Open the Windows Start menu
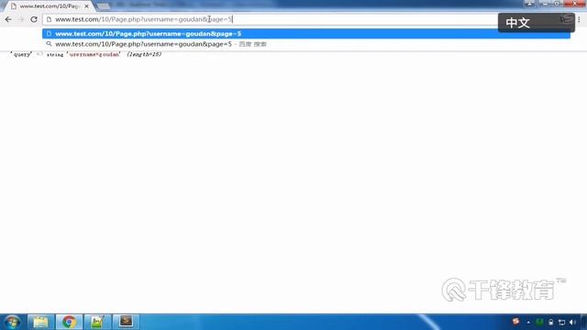 12,322
